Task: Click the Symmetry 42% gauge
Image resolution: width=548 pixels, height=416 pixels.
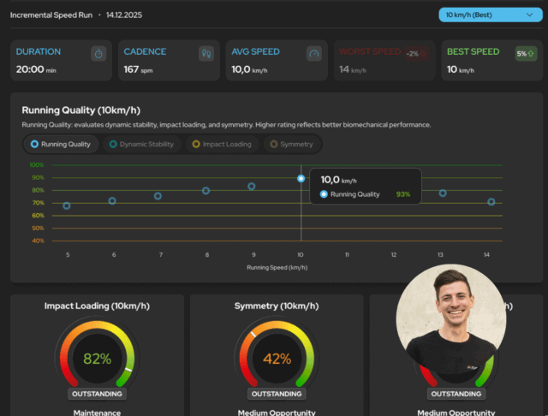Action: (x=277, y=356)
